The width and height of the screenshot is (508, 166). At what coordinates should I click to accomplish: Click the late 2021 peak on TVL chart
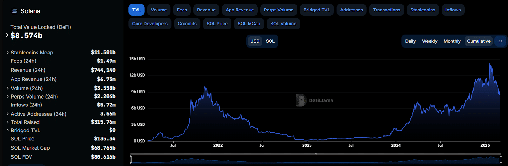tap(205, 87)
